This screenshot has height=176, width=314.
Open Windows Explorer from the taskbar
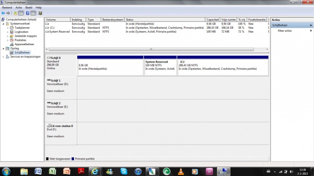[24, 172]
